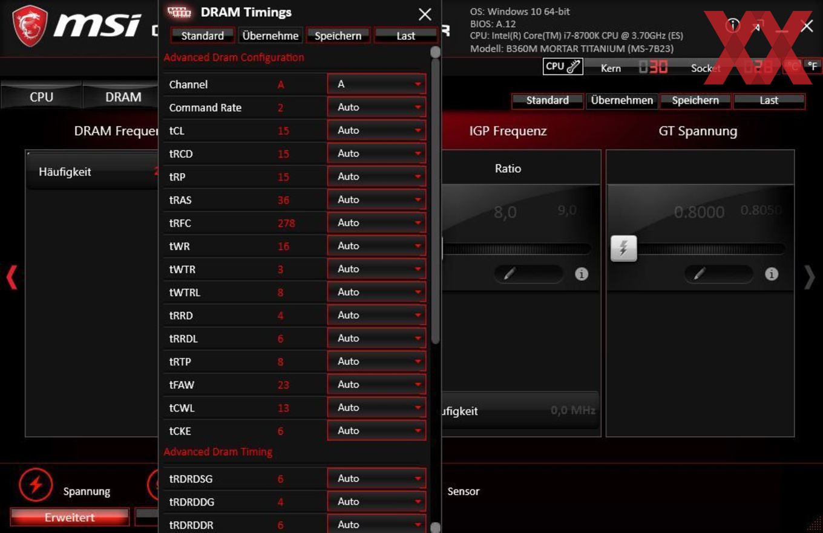Open the tCL Auto dropdown
Viewport: 823px width, 533px height.
pyautogui.click(x=376, y=130)
